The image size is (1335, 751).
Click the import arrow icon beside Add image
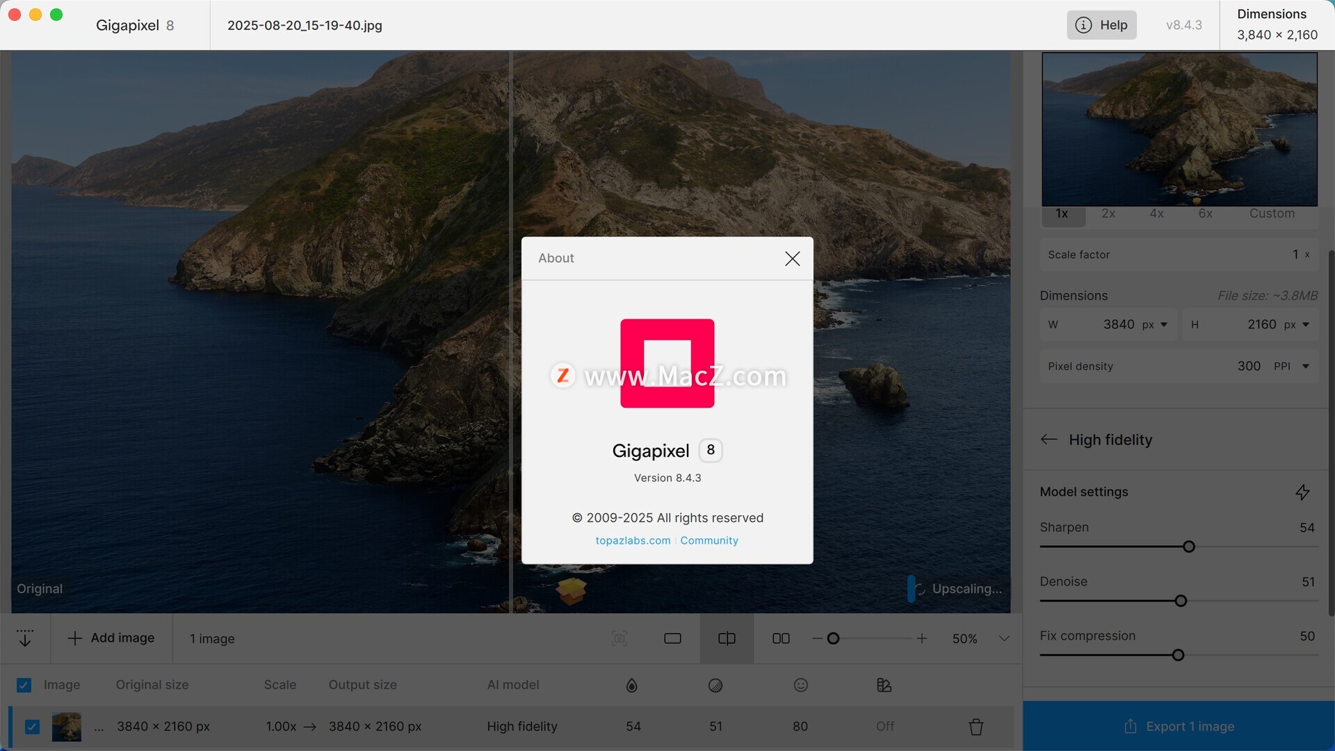(25, 638)
